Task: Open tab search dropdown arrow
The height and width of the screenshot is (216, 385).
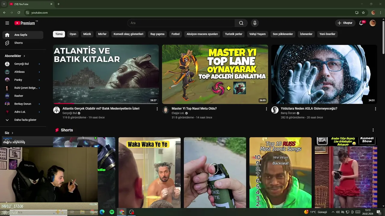Action: (4, 4)
